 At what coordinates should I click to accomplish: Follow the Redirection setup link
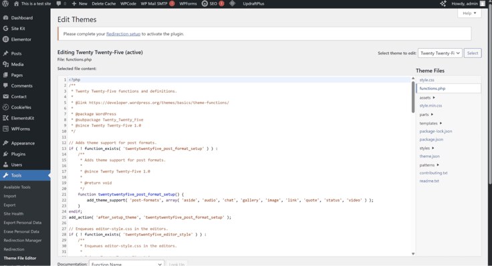click(123, 34)
